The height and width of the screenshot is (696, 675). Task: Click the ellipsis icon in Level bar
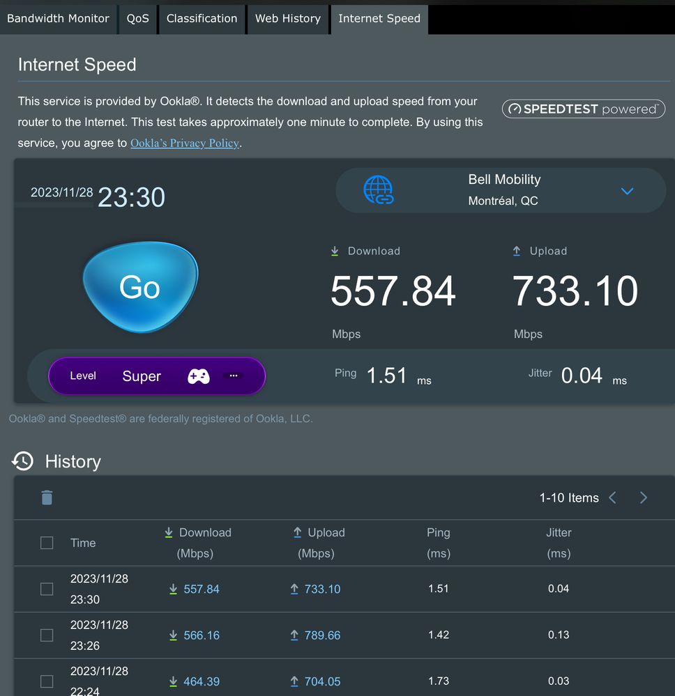[x=234, y=376]
